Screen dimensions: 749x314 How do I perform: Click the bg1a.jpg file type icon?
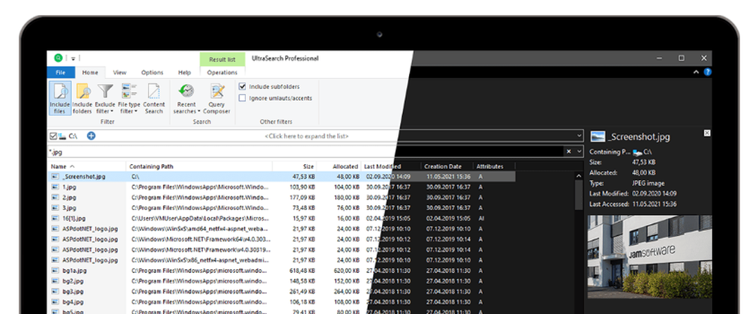coord(55,271)
